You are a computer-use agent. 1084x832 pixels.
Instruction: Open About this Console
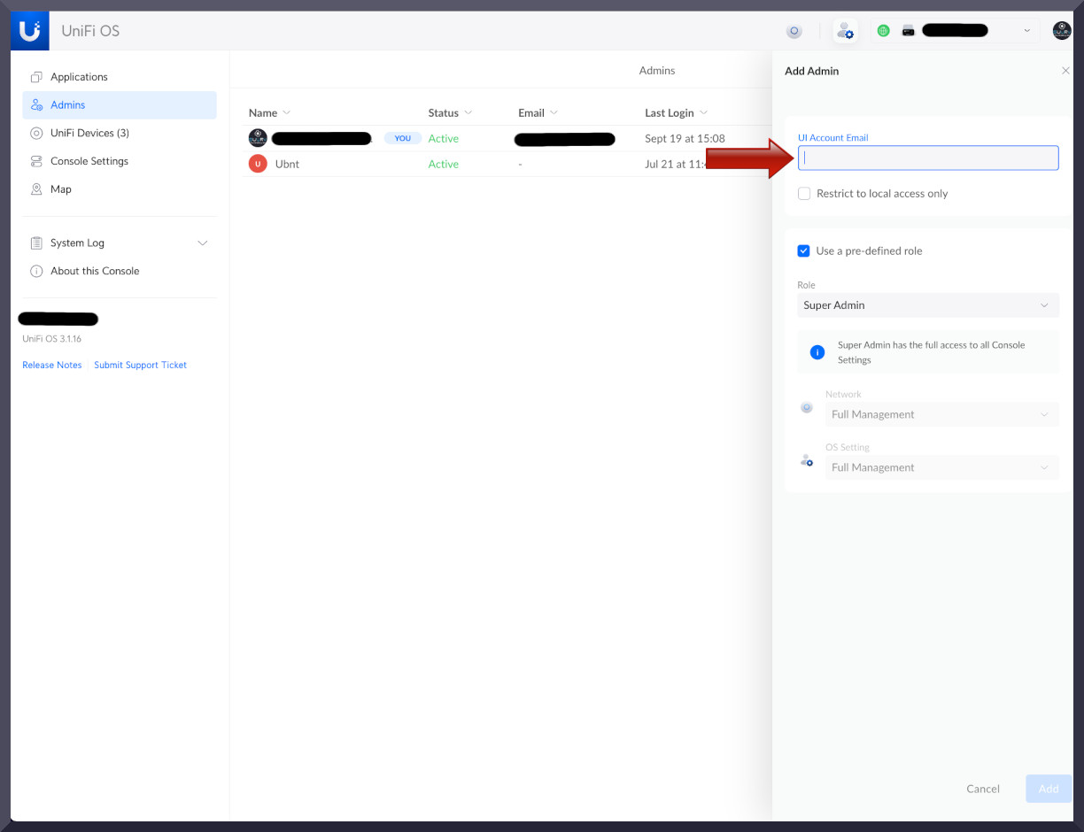pos(93,271)
